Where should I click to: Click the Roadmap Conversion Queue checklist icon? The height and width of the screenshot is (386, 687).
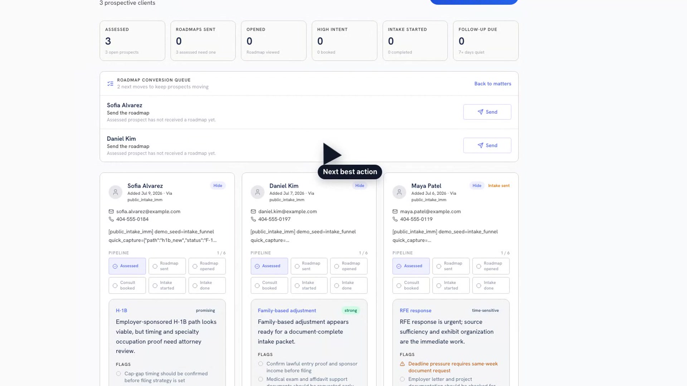(x=110, y=84)
